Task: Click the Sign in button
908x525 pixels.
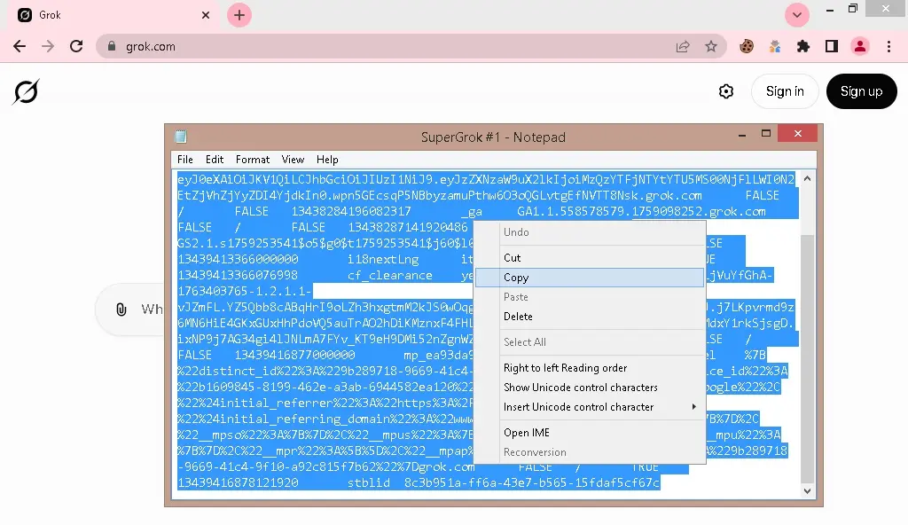Action: pyautogui.click(x=785, y=91)
